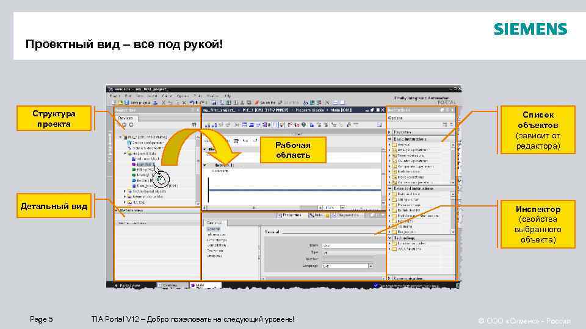Select Compilation in inspector navigation

pos(216,245)
